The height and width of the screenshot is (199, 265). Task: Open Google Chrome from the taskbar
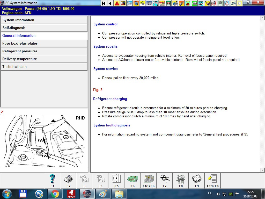pyautogui.click(x=55, y=194)
